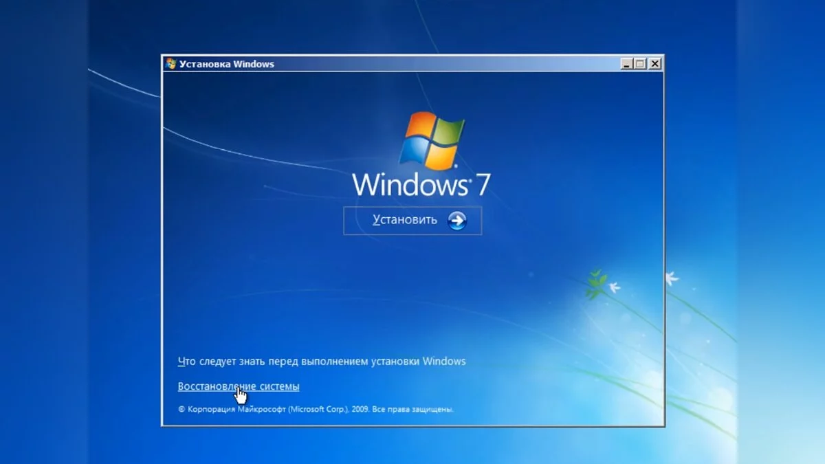
Task: Close the Установка Windows window
Action: coord(654,64)
